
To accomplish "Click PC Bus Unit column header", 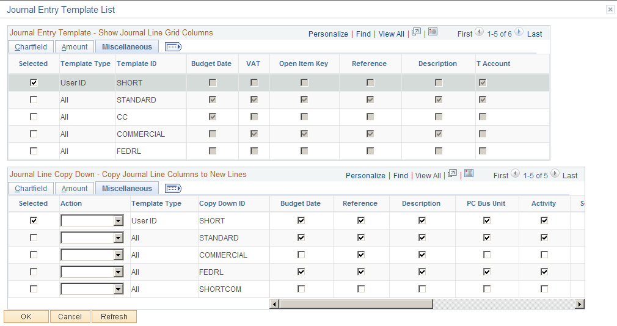I will pyautogui.click(x=486, y=204).
